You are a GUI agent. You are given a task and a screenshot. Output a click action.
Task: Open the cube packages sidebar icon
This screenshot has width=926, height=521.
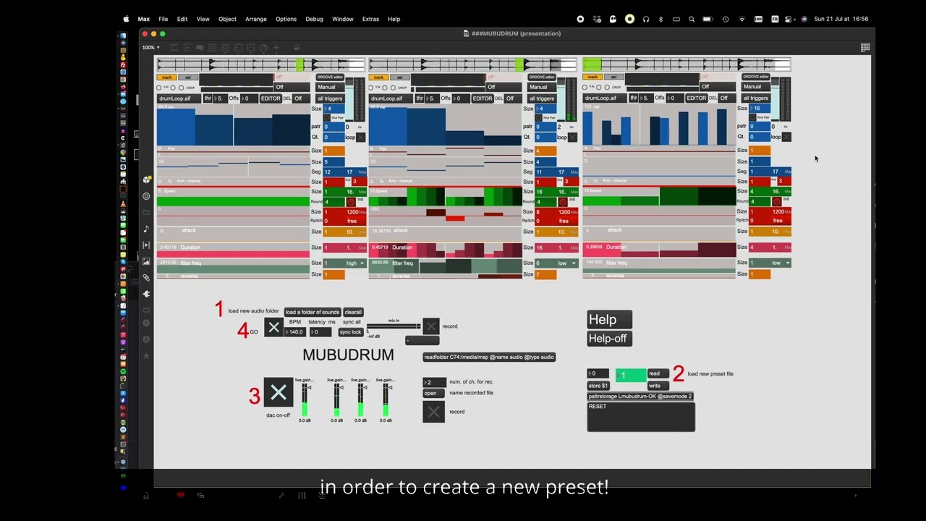click(x=147, y=179)
